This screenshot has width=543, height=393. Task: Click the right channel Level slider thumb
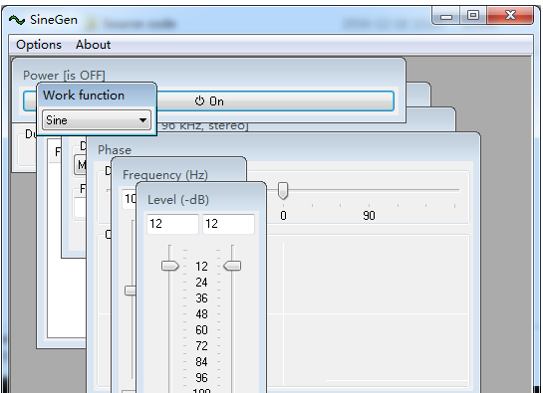232,266
